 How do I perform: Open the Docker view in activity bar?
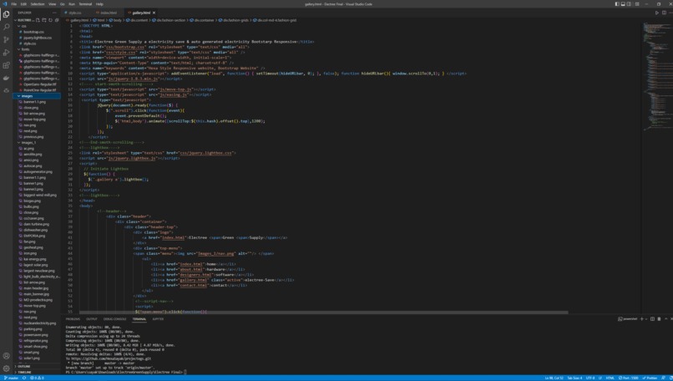tap(6, 78)
